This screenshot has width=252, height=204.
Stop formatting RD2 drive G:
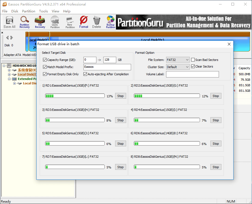coord(216,96)
